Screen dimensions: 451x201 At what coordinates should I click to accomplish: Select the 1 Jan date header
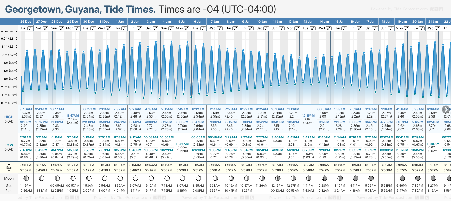click(120, 22)
